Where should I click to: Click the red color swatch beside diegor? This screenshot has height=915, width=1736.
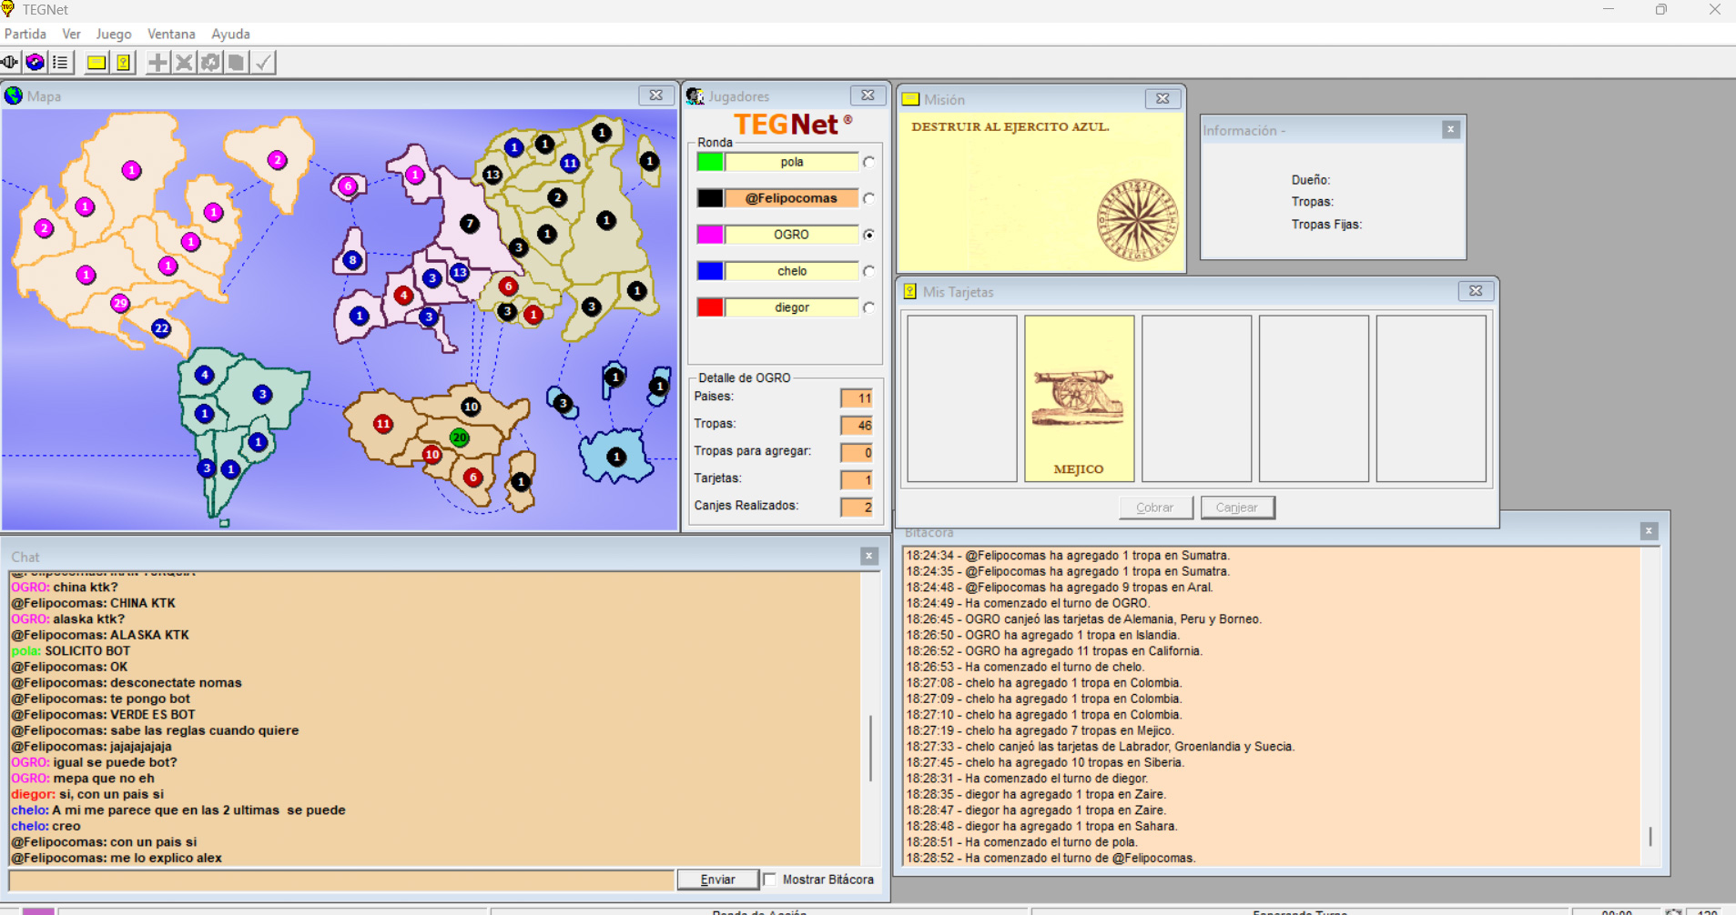pos(710,307)
